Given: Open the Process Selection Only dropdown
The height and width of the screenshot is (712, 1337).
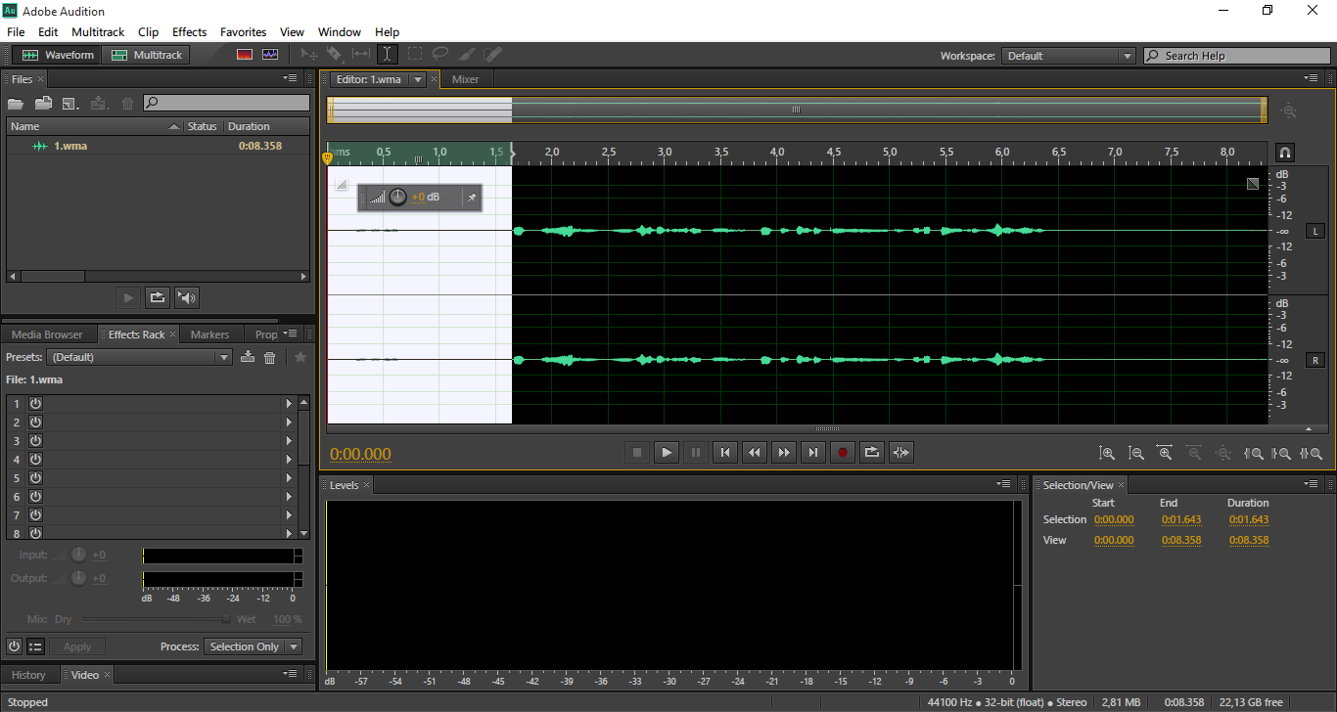Looking at the screenshot, I should [x=253, y=646].
